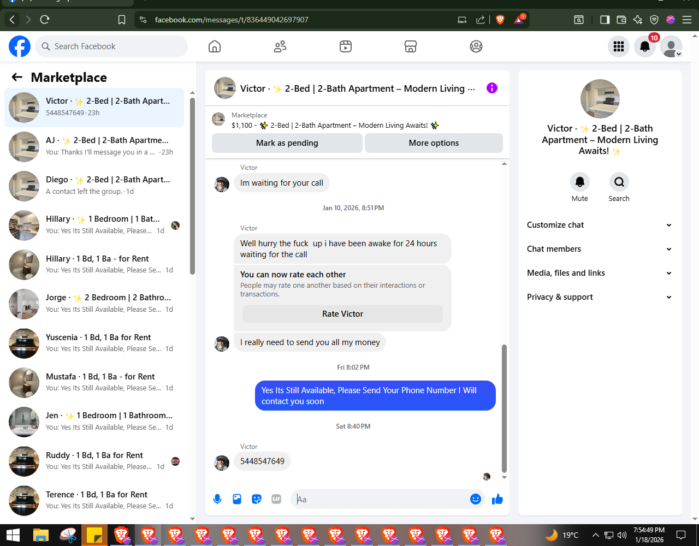Viewport: 699px width, 546px height.
Task: Open Terence 1 Bd, 1 Ba conversation
Action: (x=94, y=501)
